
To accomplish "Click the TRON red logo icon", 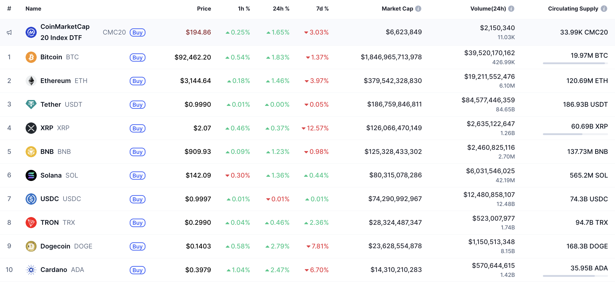I will 31,222.
